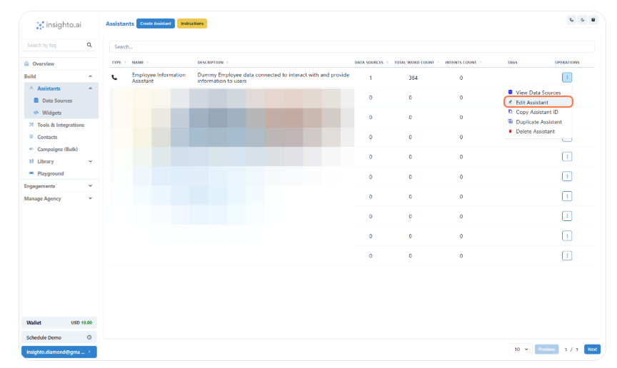Sort by the NAME column arrow
Viewport: 617px width, 368px height.
pos(148,63)
